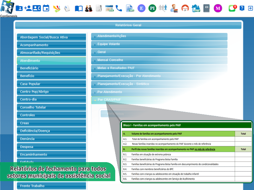Open the purple E circle icon

141,8
